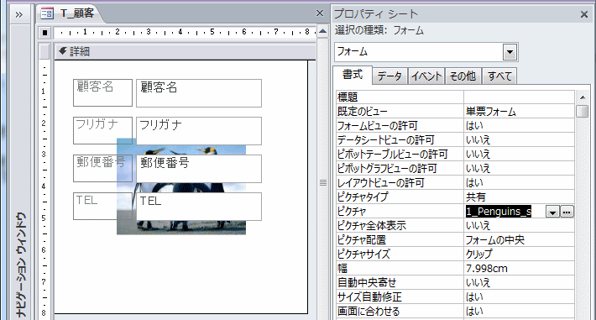Screen dimensions: 596x320
Task: Select the ピクチャサイズ value クリップ
Action: click(x=519, y=254)
